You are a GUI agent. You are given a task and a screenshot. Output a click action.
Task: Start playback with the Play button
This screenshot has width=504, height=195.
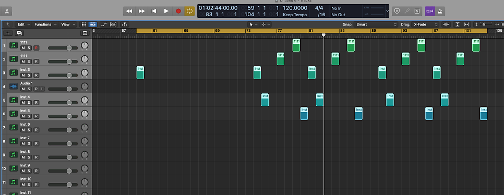pos(166,11)
